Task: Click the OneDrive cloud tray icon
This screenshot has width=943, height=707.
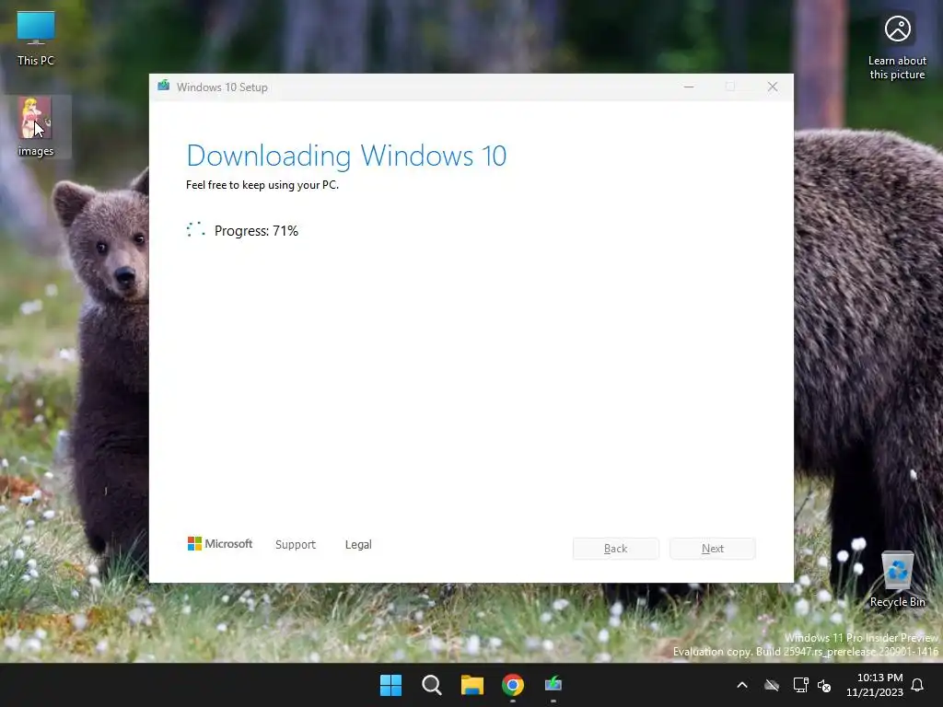Action: [772, 685]
